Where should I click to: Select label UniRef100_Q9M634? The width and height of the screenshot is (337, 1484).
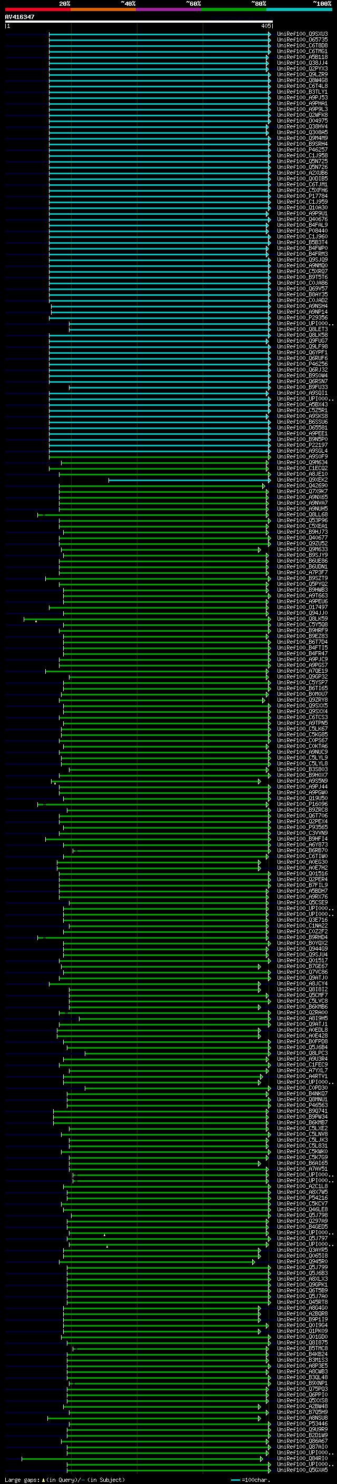302,463
